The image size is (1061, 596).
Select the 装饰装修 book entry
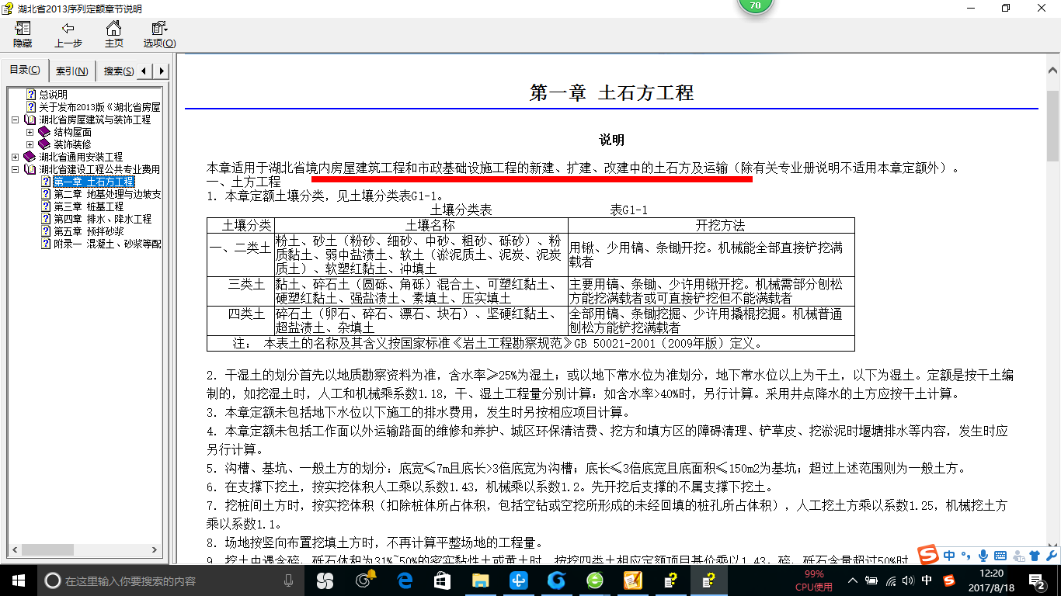[72, 144]
